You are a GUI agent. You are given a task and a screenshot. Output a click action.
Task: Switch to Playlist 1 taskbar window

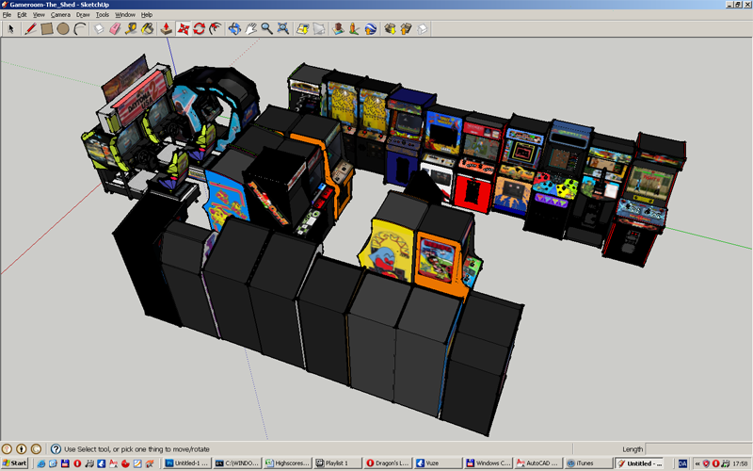[x=338, y=463]
